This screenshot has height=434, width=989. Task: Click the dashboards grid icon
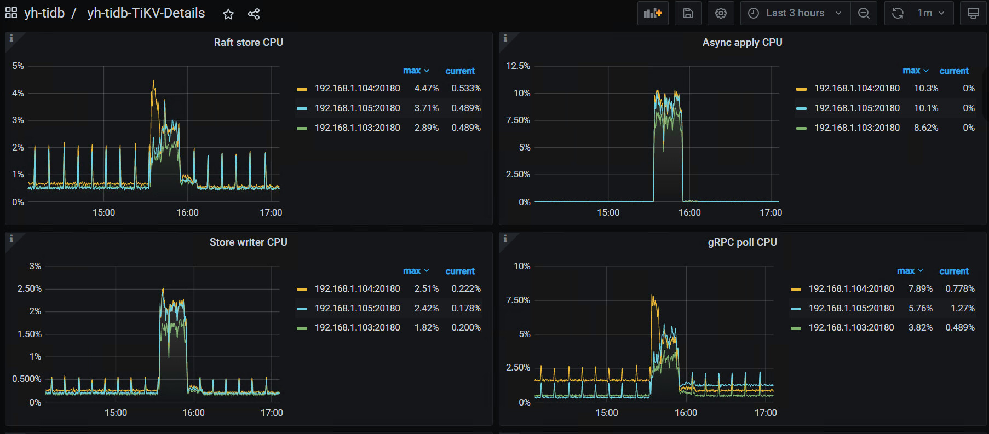click(11, 13)
